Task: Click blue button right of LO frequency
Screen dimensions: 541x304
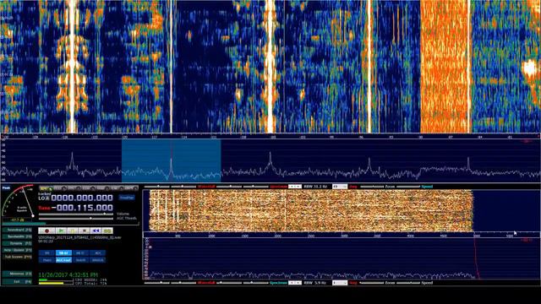Action: click(127, 198)
